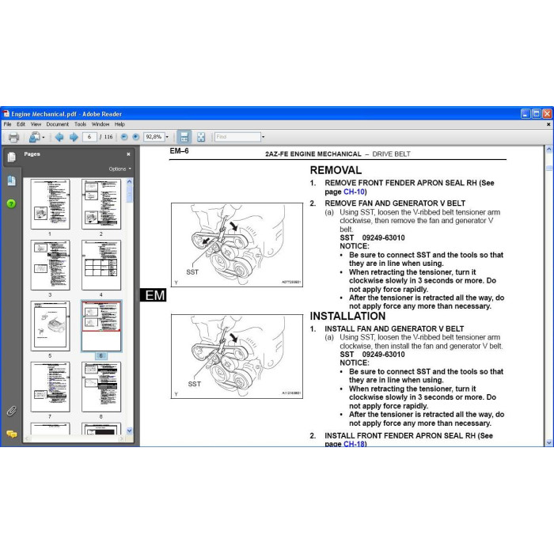Screen dimensions: 554x554
Task: Select page 2 thumbnail
Action: [101, 204]
